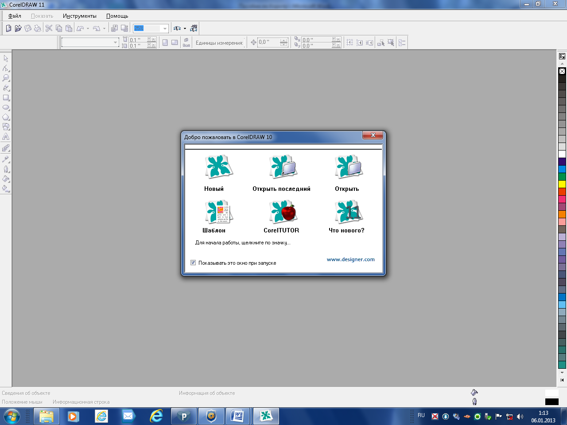The height and width of the screenshot is (425, 567).
Task: Toggle Snap to Guidelines button
Action: pyautogui.click(x=360, y=42)
